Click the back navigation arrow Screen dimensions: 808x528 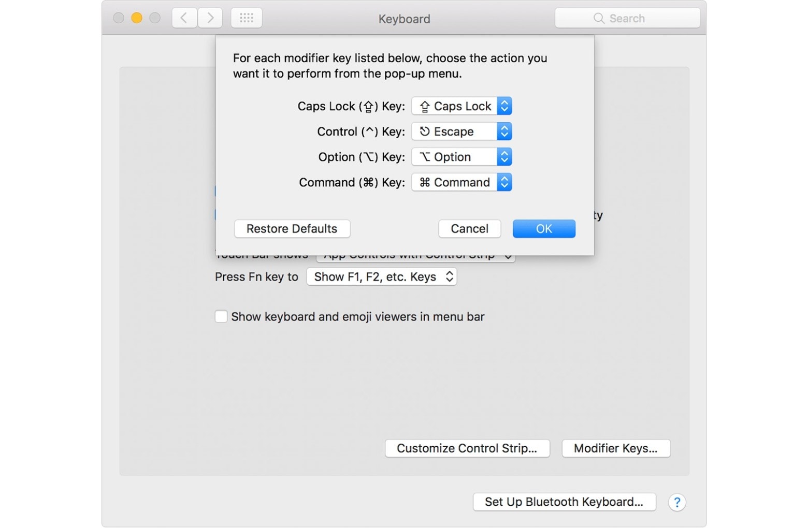click(184, 17)
